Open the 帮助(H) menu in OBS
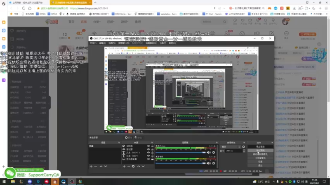This screenshot has height=185, width=330. (x=172, y=43)
